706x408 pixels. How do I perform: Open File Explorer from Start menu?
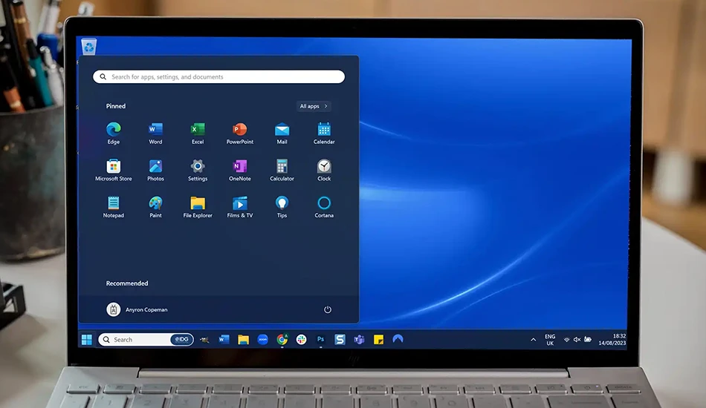(198, 207)
